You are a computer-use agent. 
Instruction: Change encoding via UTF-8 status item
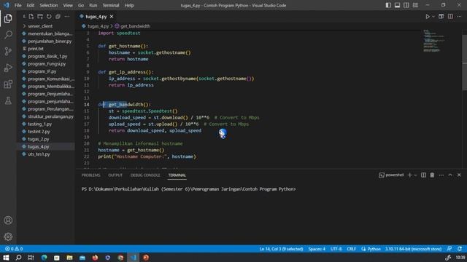(336, 249)
